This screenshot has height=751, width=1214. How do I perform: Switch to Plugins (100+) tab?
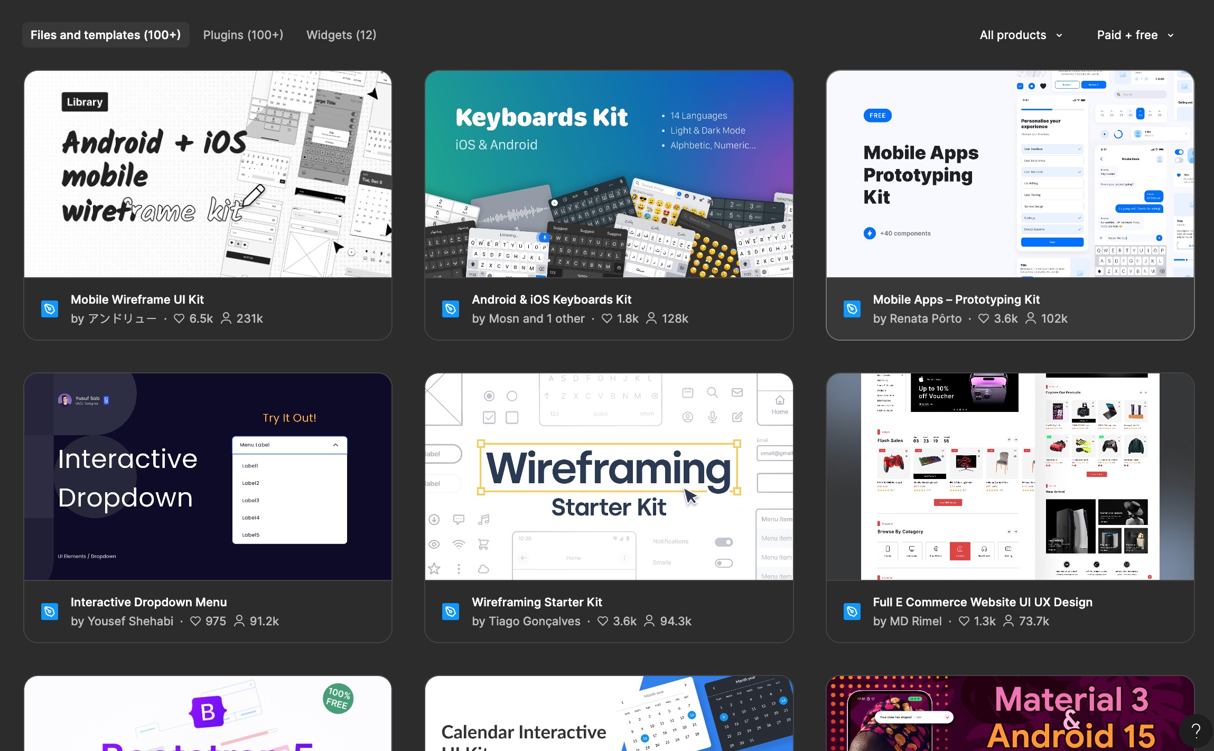coord(243,35)
